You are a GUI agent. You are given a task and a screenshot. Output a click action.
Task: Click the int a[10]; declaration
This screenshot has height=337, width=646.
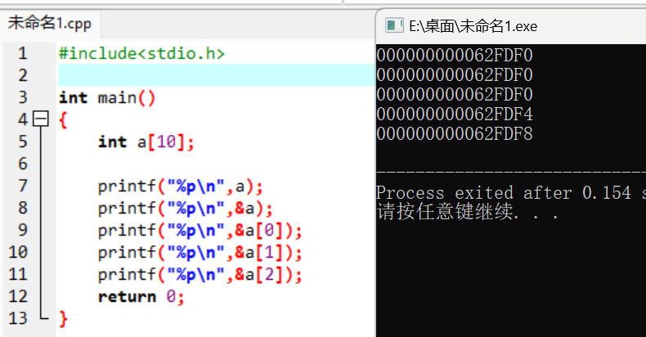146,142
